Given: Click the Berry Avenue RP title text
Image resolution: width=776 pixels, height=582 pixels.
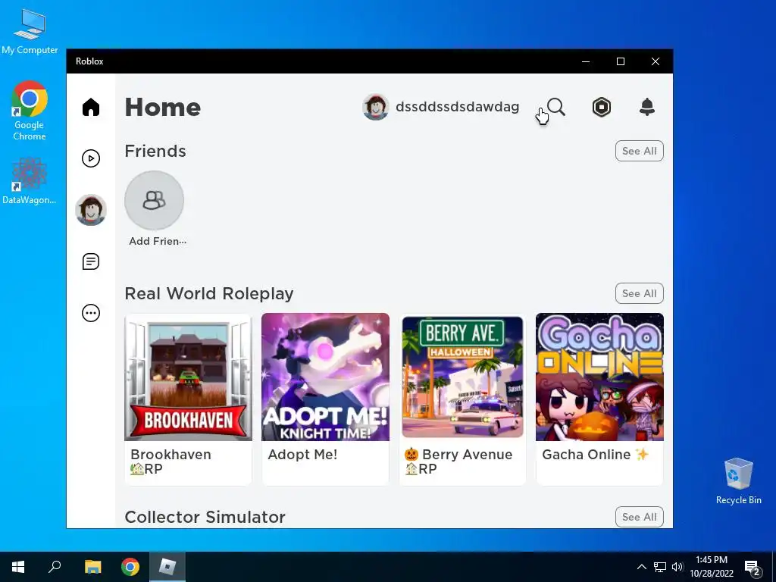Looking at the screenshot, I should pos(458,462).
